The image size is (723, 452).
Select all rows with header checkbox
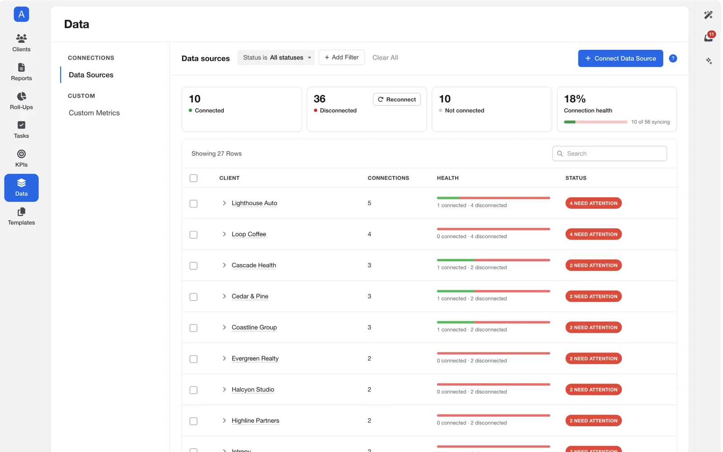[193, 178]
